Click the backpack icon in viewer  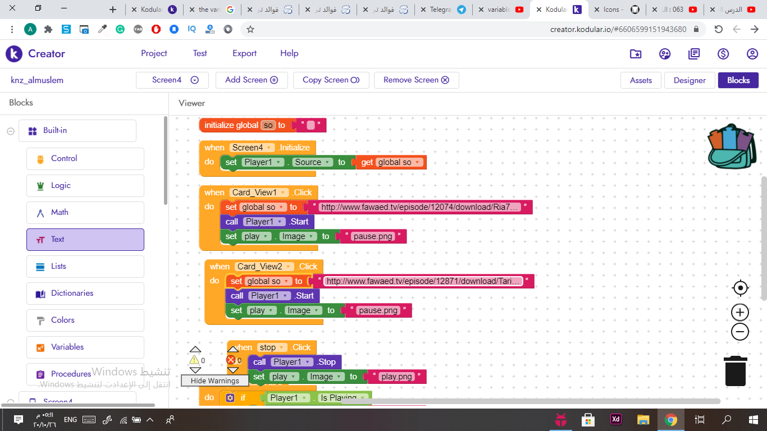(732, 146)
